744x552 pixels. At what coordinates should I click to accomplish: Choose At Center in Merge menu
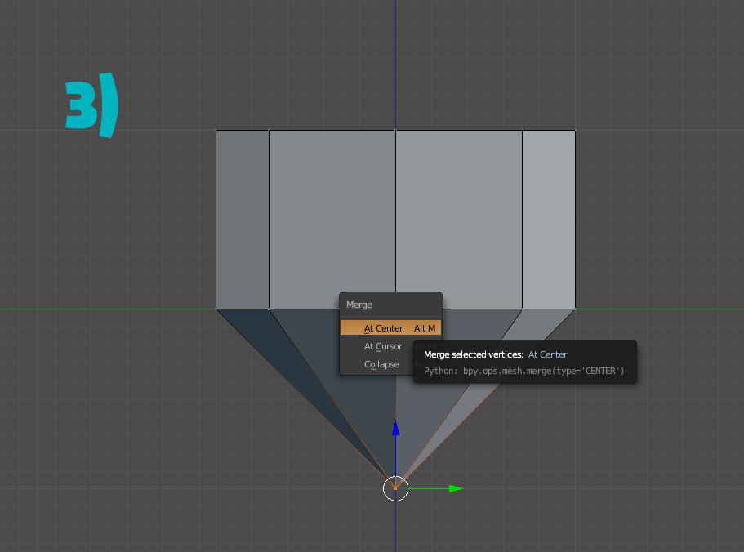tap(390, 328)
